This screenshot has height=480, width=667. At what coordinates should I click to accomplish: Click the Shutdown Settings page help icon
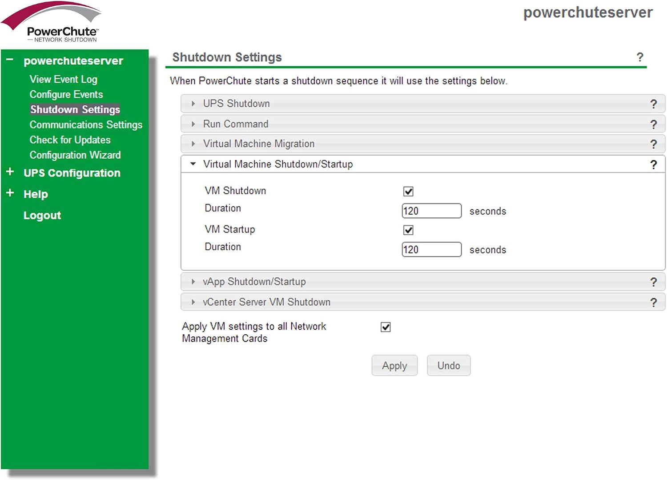(x=639, y=57)
